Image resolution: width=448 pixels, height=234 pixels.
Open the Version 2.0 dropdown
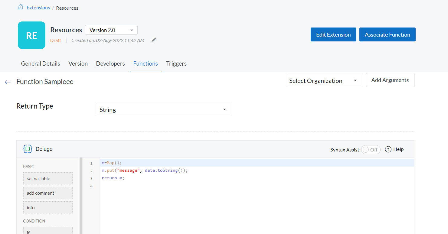tap(111, 30)
